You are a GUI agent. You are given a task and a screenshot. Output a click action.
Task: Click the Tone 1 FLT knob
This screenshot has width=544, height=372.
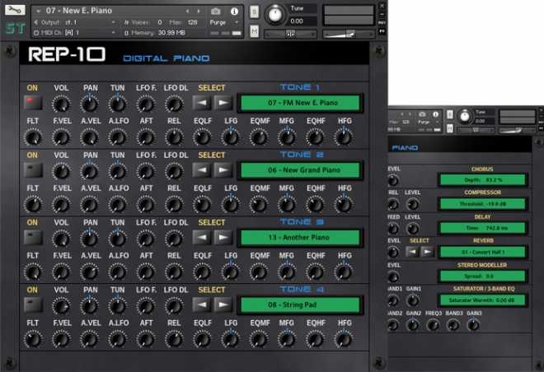click(x=33, y=137)
